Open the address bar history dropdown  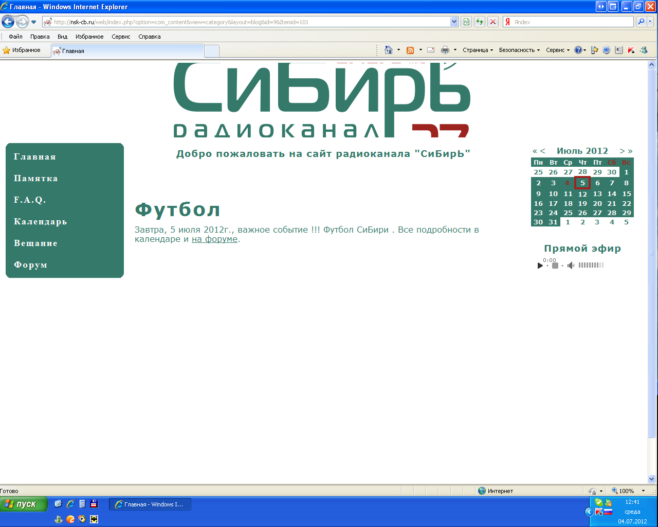coord(454,22)
